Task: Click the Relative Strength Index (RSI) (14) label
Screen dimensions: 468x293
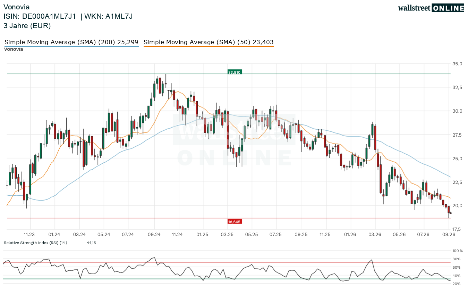Action: (35, 243)
